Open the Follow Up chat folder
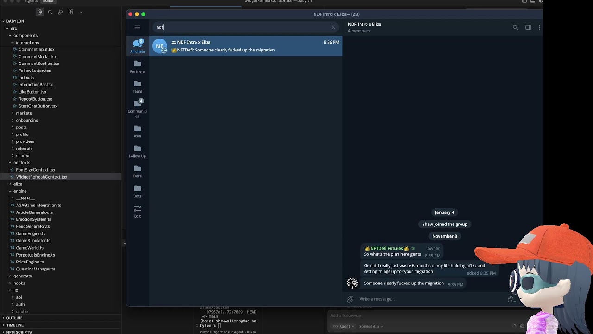This screenshot has height=334, width=593. coord(137,151)
